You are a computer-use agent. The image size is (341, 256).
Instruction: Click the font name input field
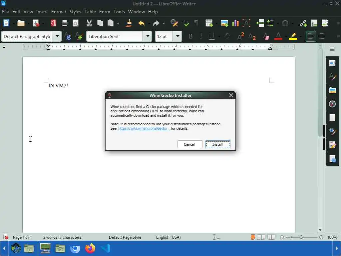click(115, 36)
